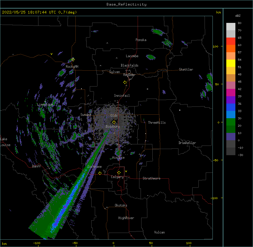Click the -50 tick on bottom horizontal axis
Screen dimensions: 253x247
tap(75, 243)
